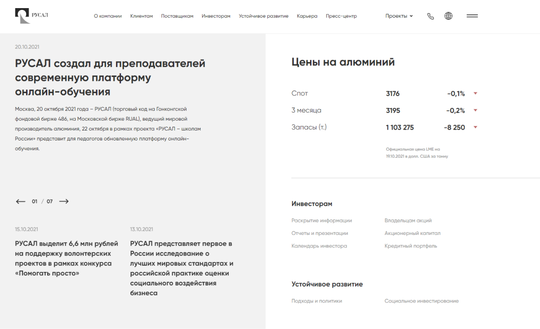Open the Карьера menu item
The width and height of the screenshot is (540, 329).
(x=307, y=16)
